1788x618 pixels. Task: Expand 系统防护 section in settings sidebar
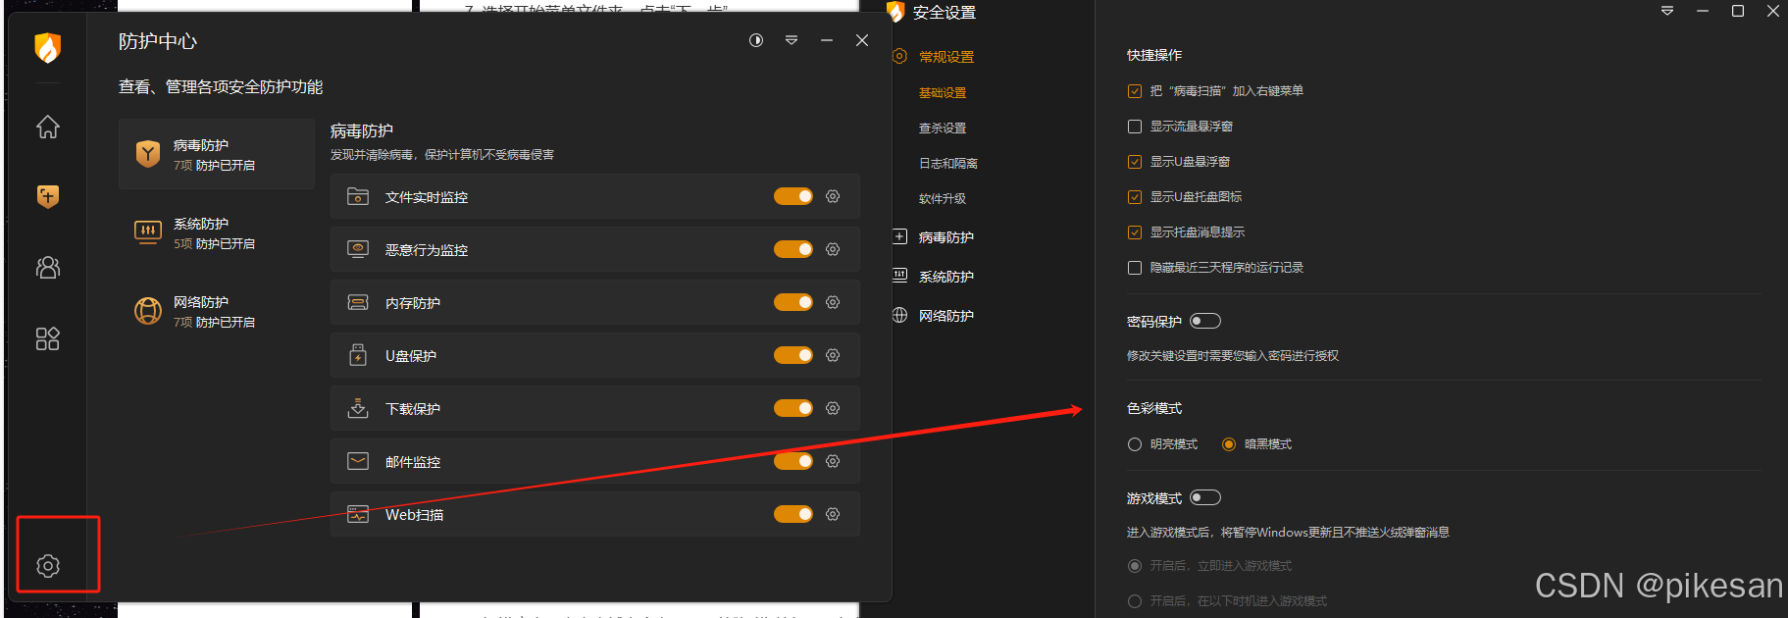(x=945, y=277)
